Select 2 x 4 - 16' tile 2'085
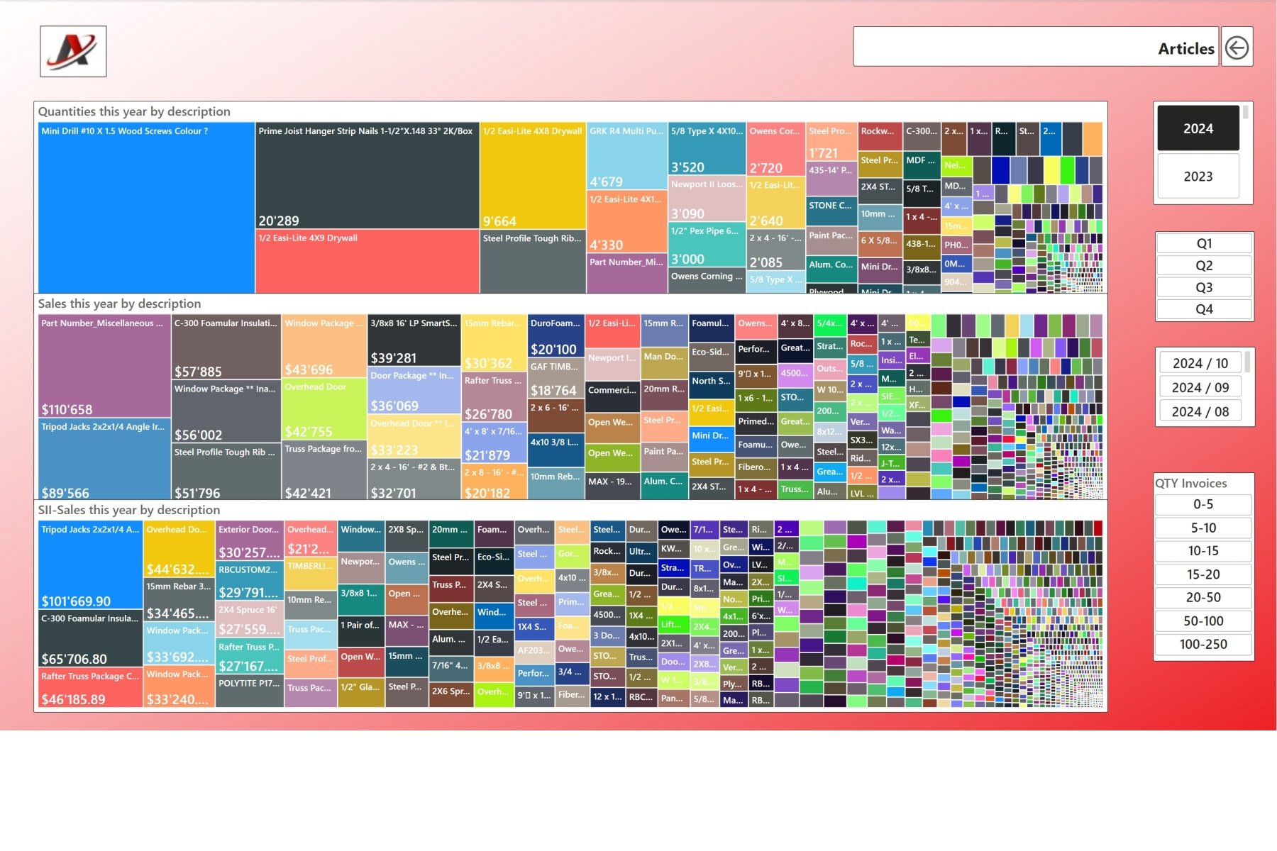 click(775, 250)
